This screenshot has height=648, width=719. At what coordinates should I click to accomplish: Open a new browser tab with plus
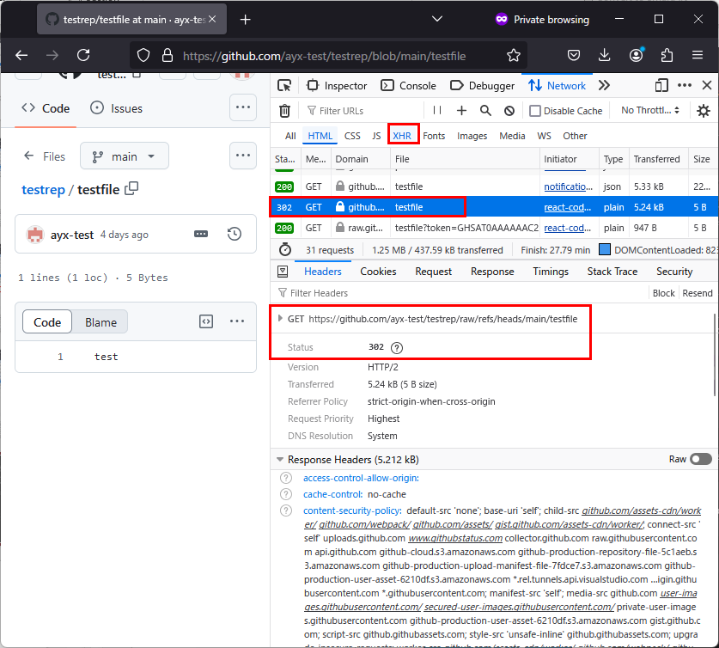(x=246, y=19)
